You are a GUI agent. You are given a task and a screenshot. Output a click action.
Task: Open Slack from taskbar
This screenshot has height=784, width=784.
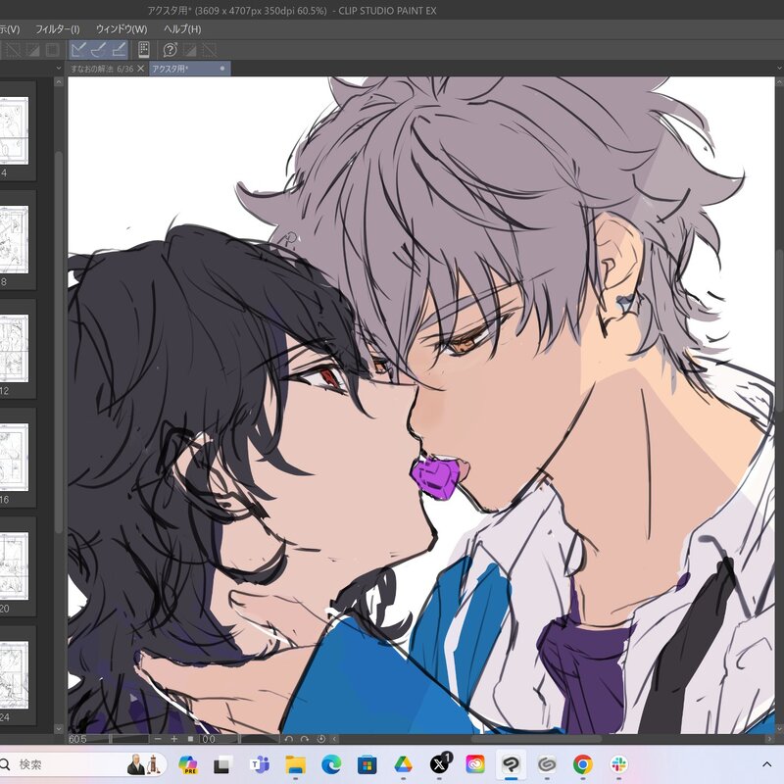(x=619, y=764)
